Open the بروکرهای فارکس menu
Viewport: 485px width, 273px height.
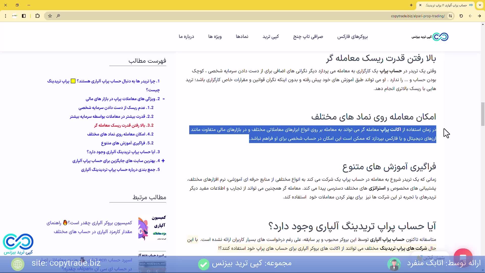point(352,37)
